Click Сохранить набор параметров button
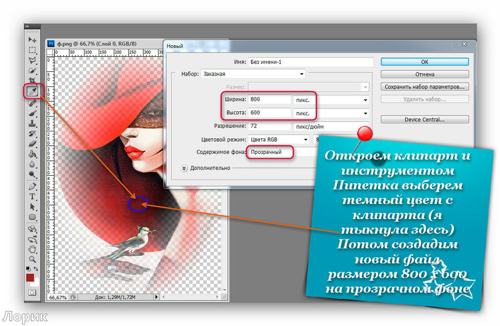The image size is (500, 326). click(425, 87)
